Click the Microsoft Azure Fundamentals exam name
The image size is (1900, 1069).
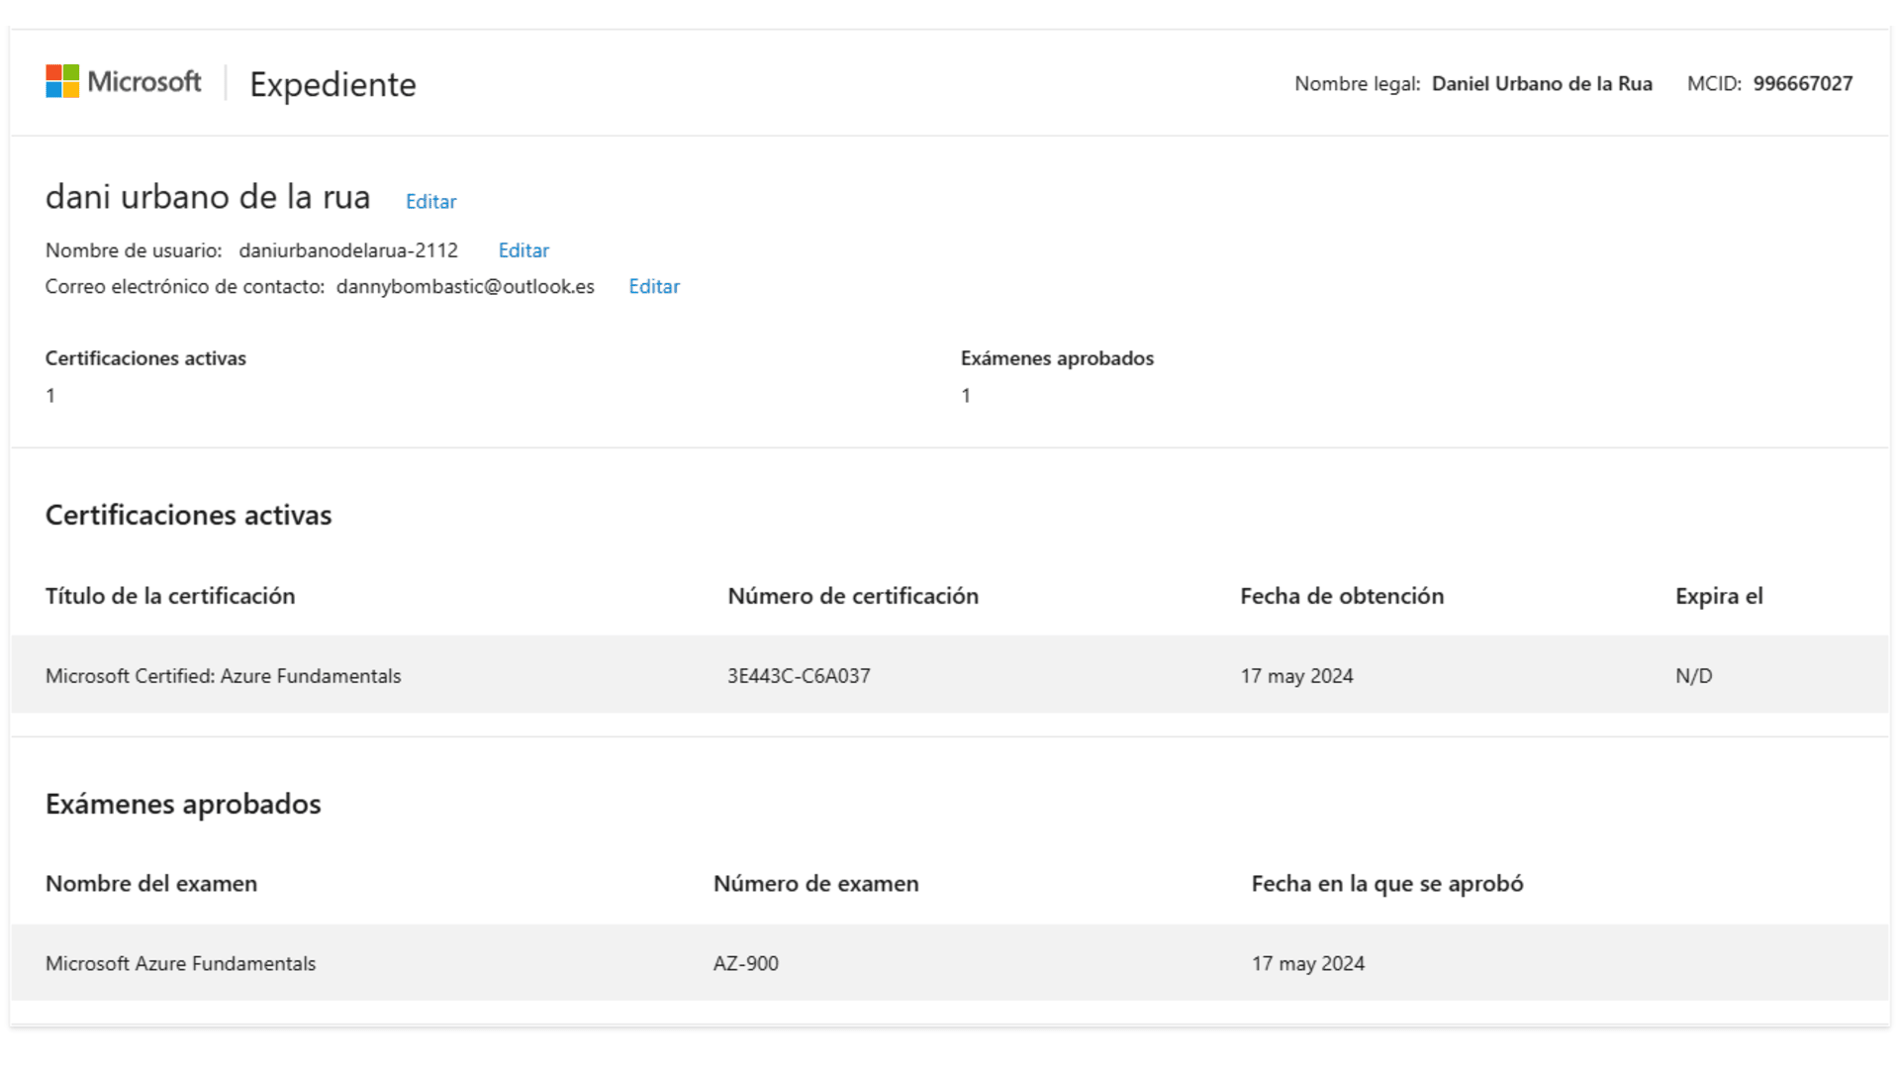pos(181,963)
